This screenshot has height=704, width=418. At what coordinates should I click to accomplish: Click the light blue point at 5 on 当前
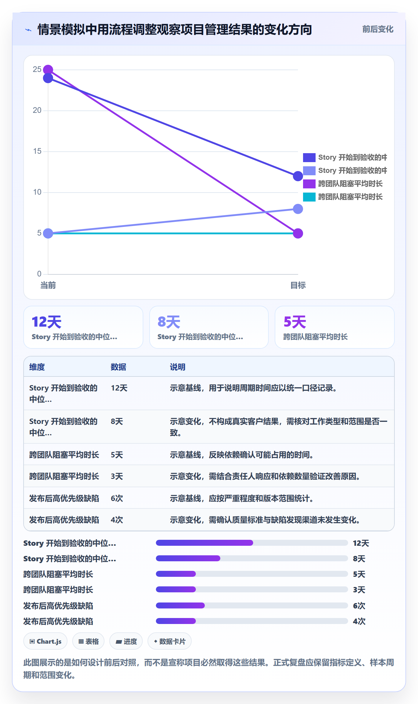pyautogui.click(x=48, y=233)
